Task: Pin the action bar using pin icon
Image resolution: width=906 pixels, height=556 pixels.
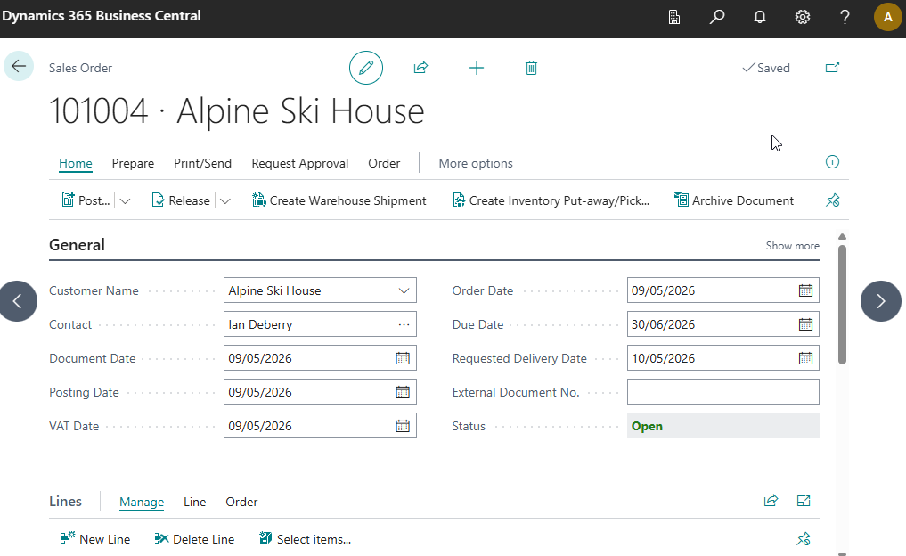Action: pos(833,200)
